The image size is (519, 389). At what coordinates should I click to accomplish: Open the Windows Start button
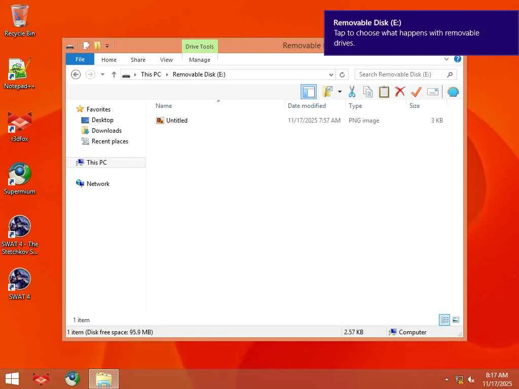[12, 379]
